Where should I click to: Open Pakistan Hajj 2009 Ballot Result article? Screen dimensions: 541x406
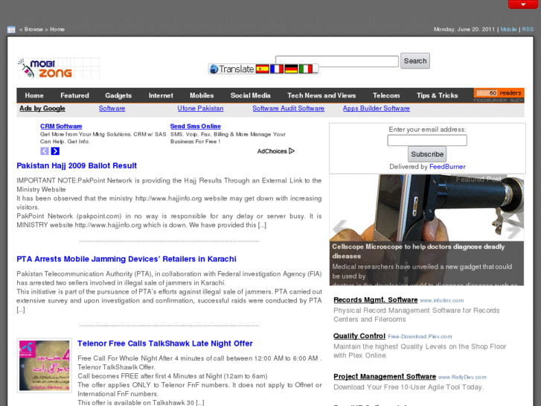77,165
